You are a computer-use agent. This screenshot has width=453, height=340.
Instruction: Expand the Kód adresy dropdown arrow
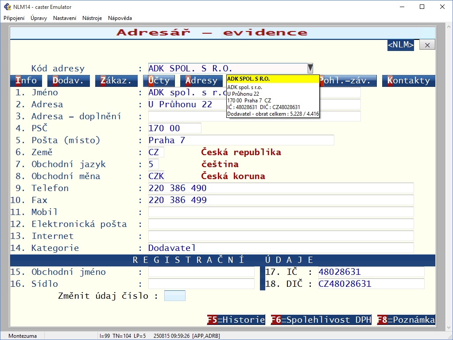tap(310, 68)
